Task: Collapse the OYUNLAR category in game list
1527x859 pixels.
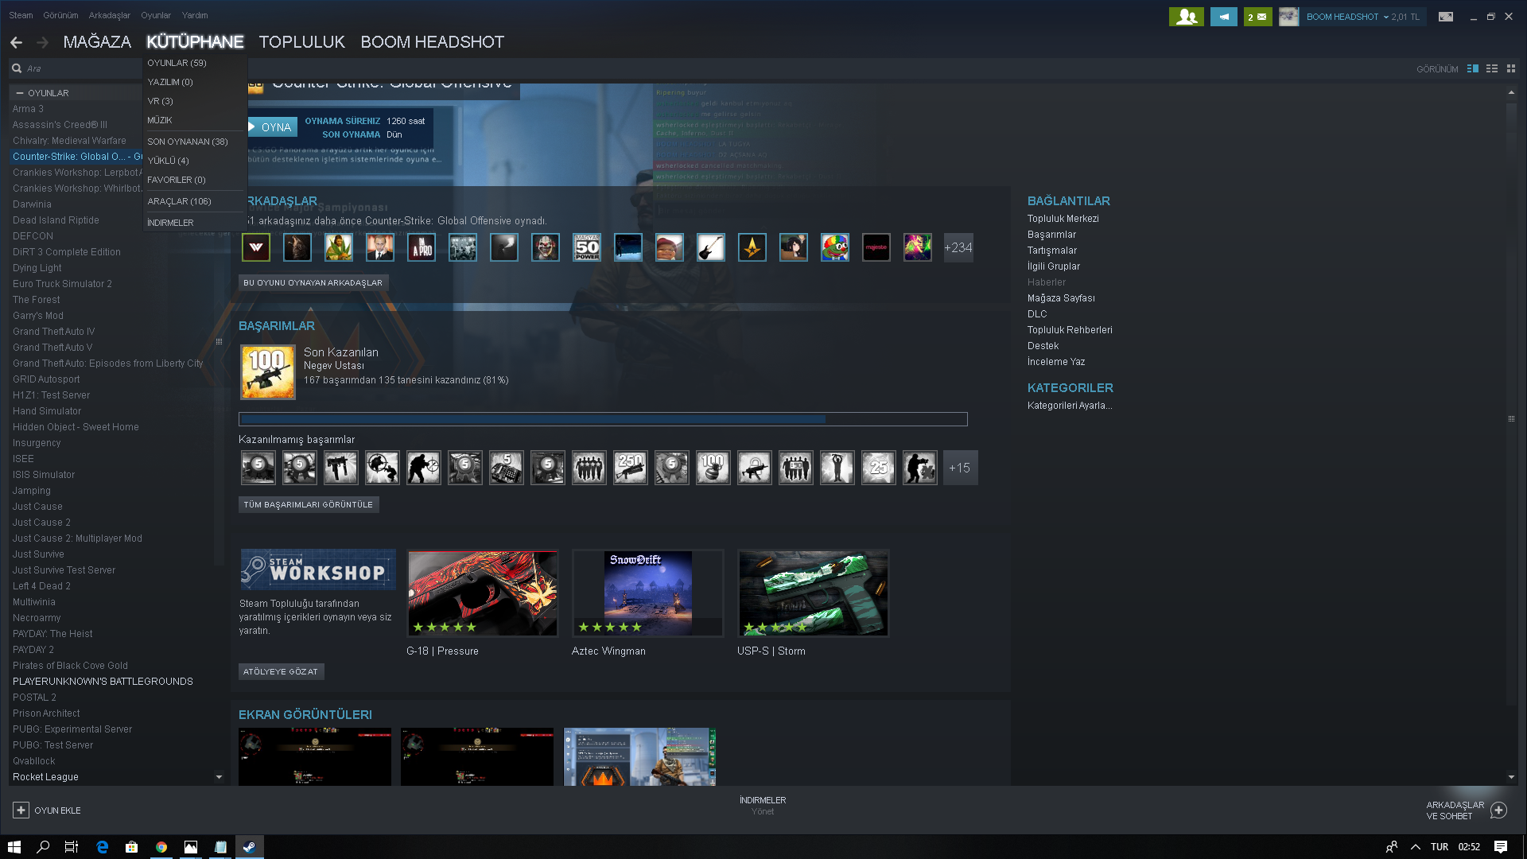Action: pos(20,93)
